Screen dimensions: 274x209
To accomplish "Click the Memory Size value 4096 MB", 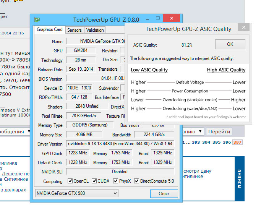I will (x=84, y=134).
